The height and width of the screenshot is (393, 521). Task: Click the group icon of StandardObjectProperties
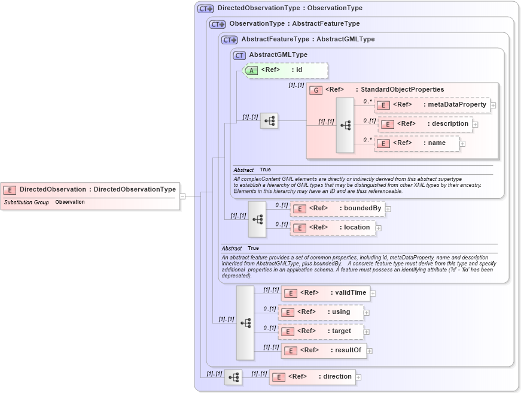(x=315, y=89)
